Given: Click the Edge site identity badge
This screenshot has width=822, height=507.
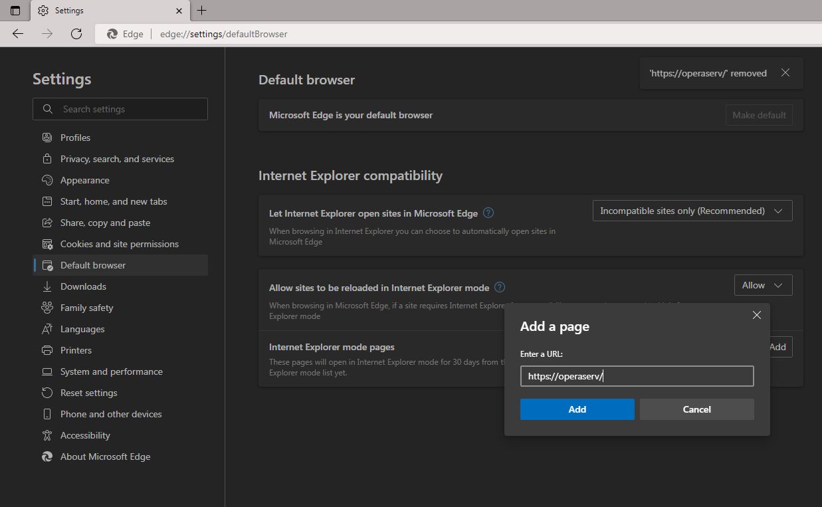Looking at the screenshot, I should pyautogui.click(x=125, y=34).
